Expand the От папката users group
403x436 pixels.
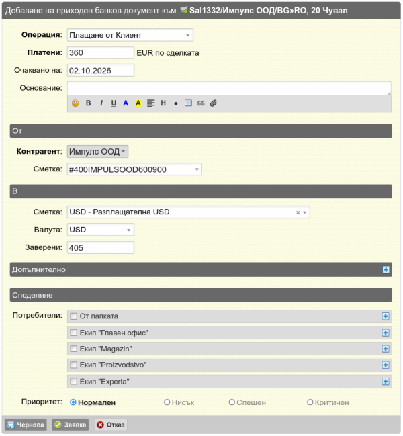click(x=386, y=316)
